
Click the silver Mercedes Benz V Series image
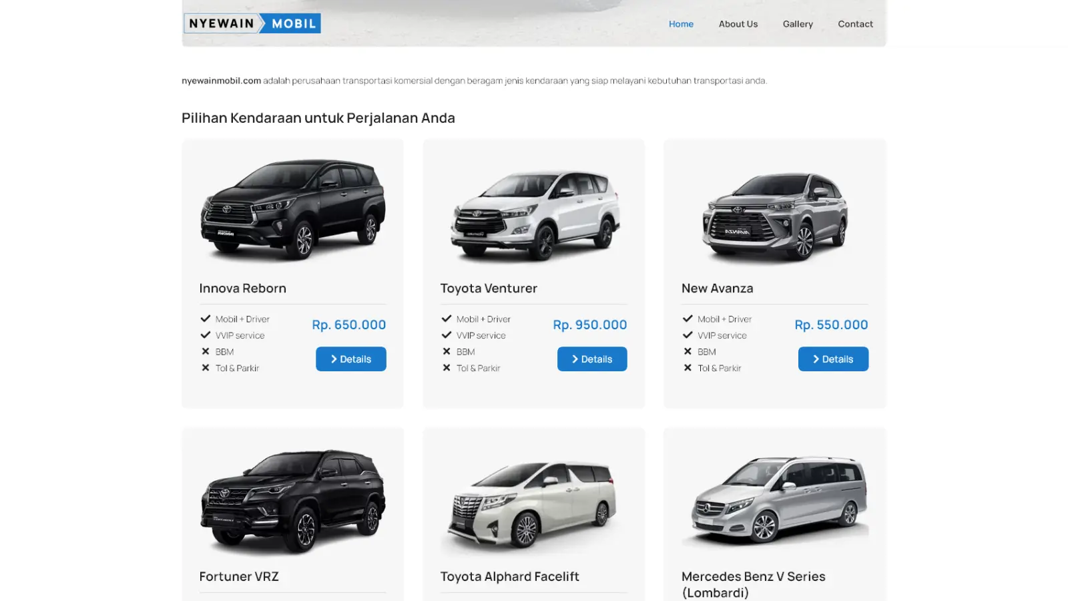pyautogui.click(x=778, y=499)
